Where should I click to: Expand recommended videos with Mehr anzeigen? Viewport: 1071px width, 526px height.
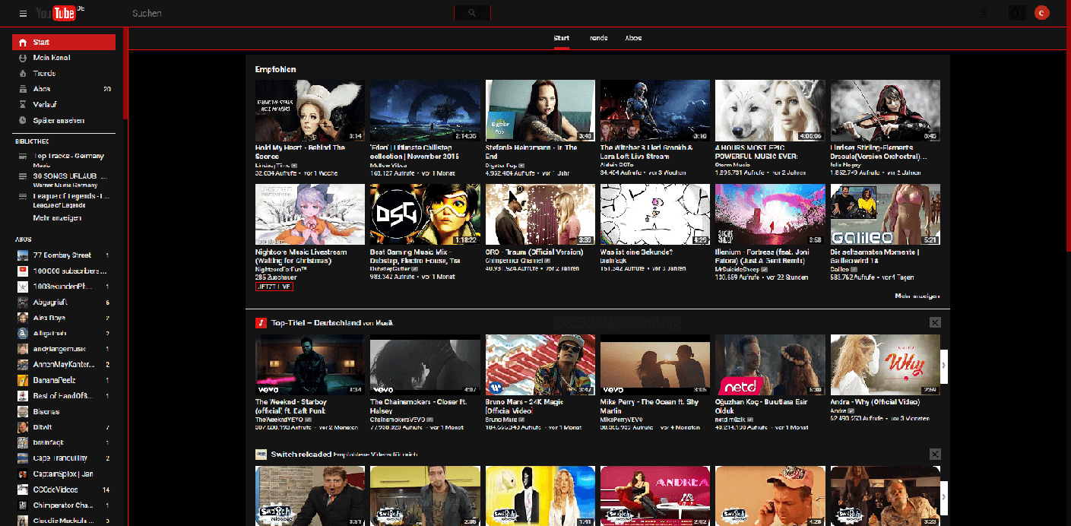click(917, 296)
